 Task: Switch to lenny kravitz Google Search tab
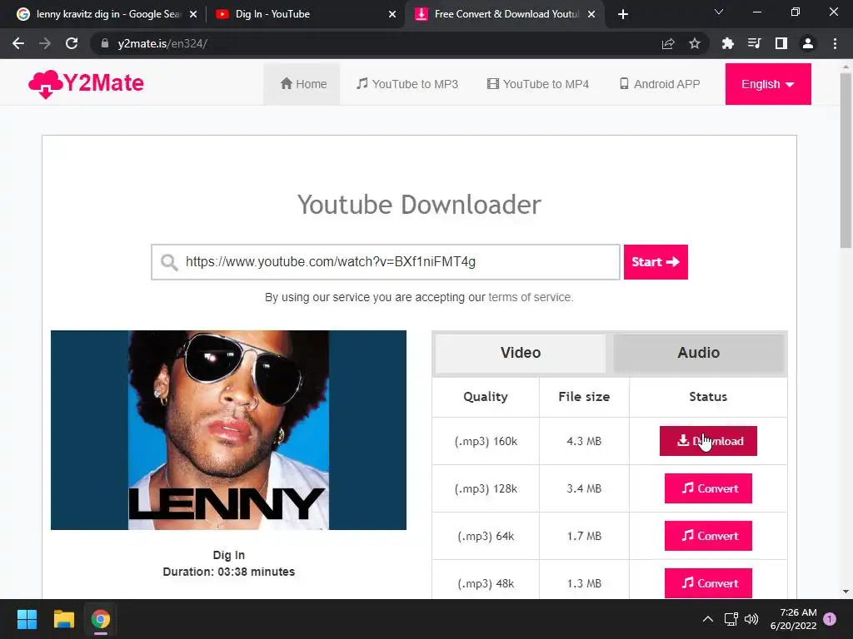click(106, 14)
